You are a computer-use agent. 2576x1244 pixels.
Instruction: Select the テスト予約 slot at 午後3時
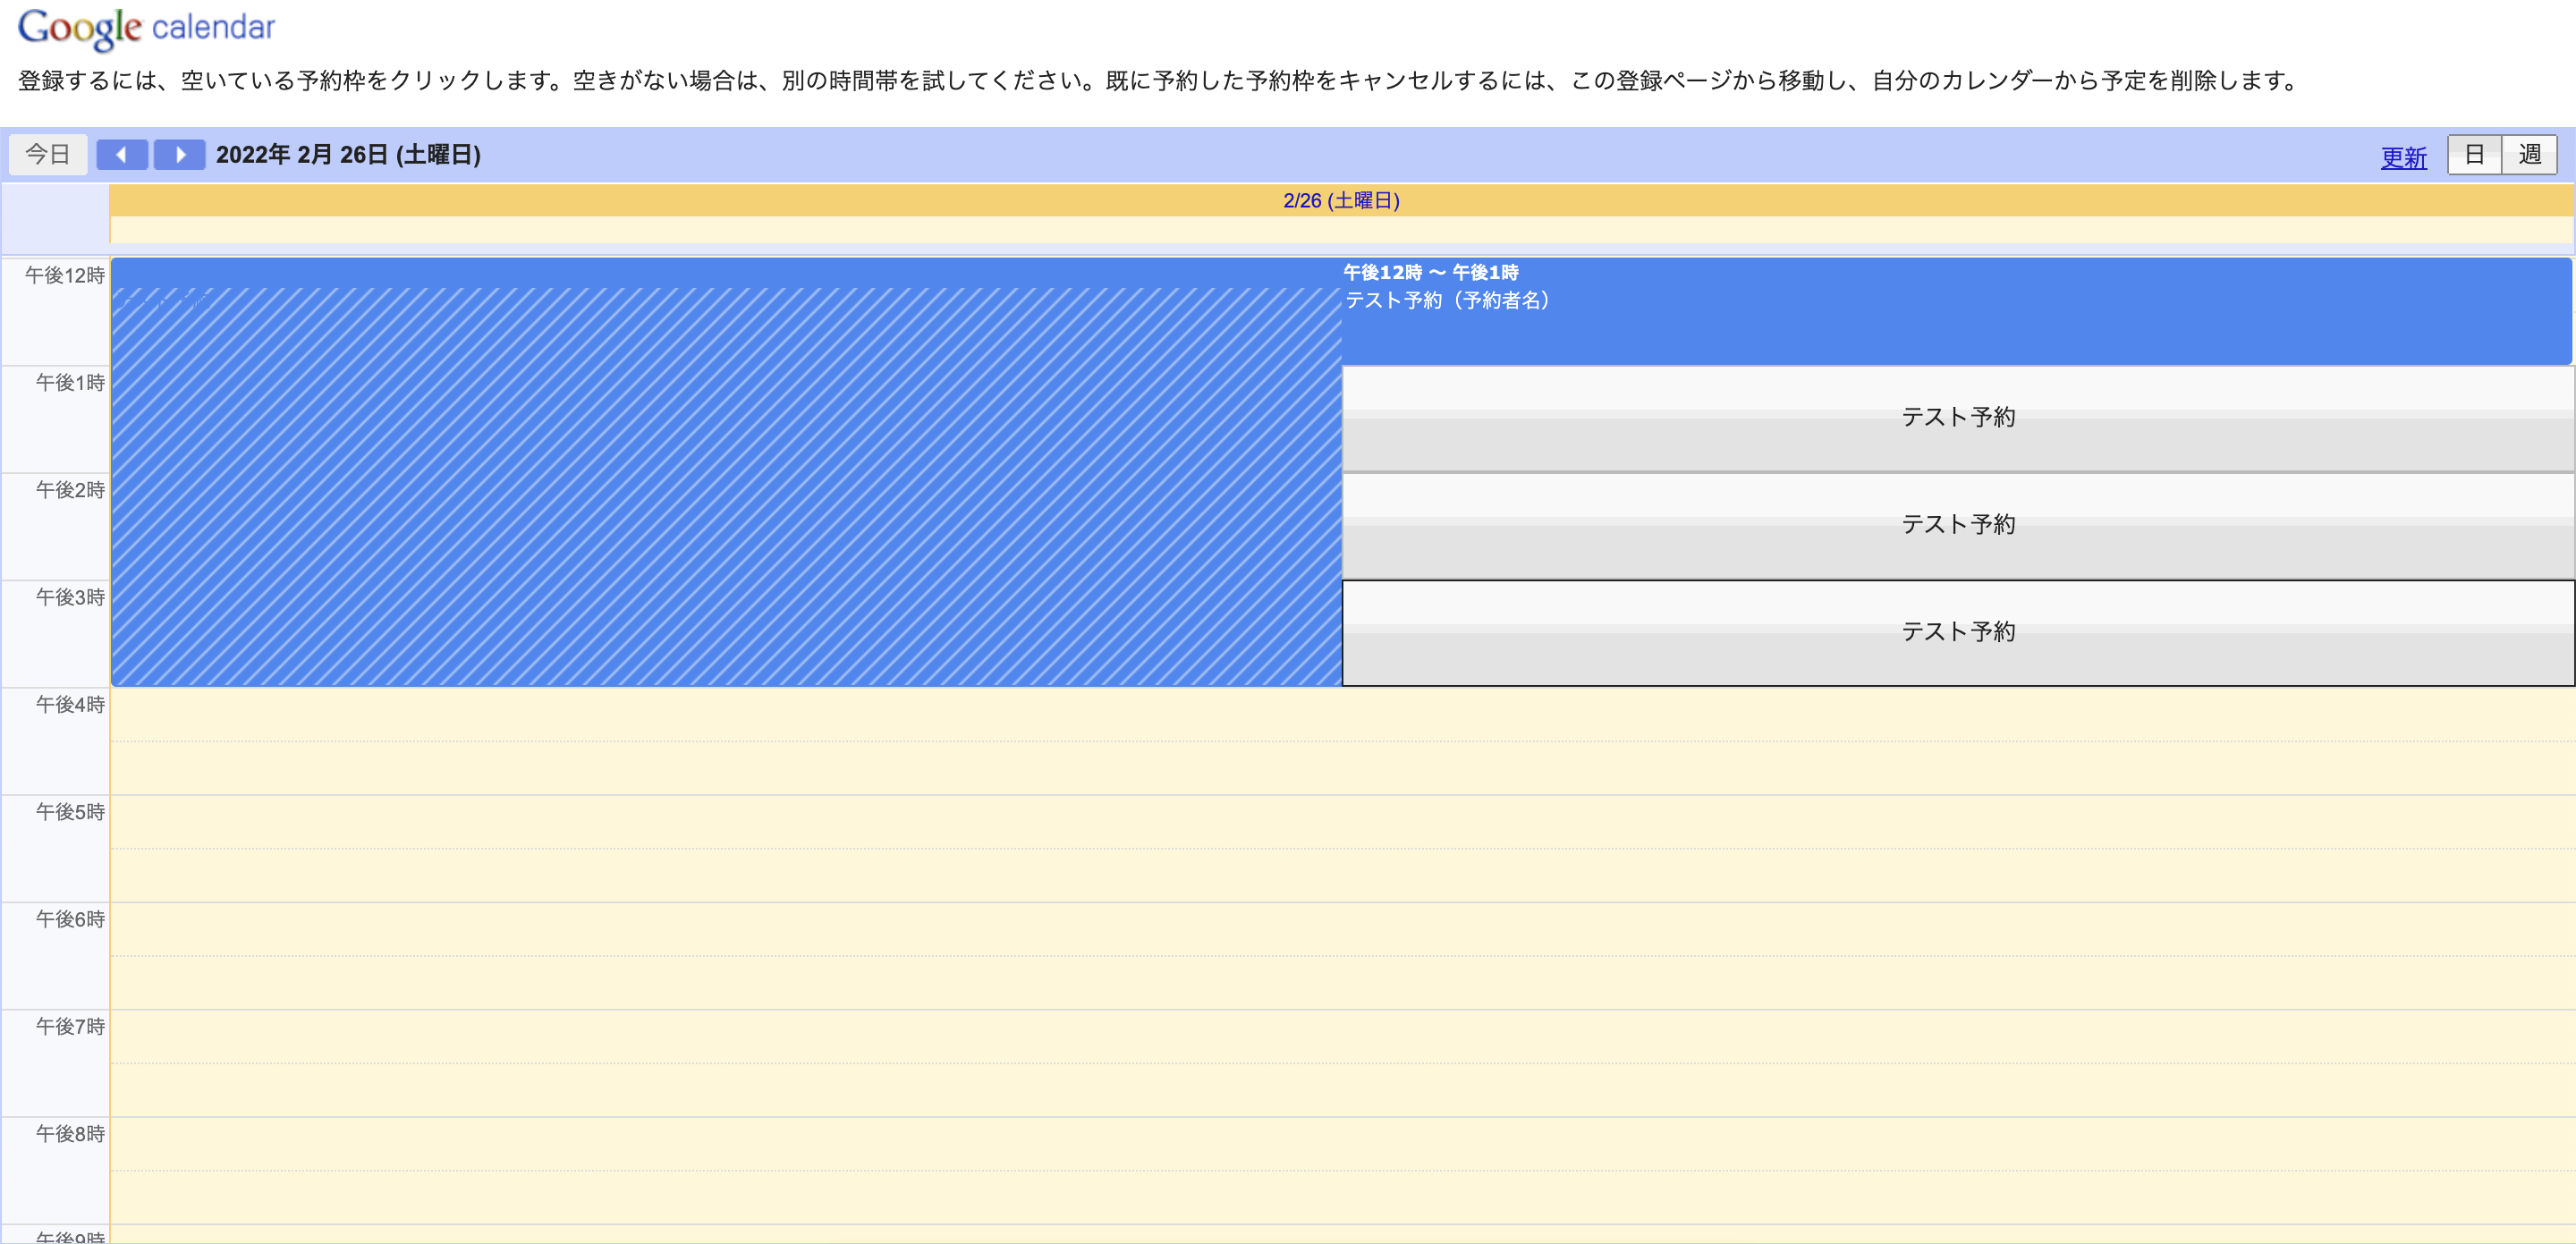coord(1957,631)
